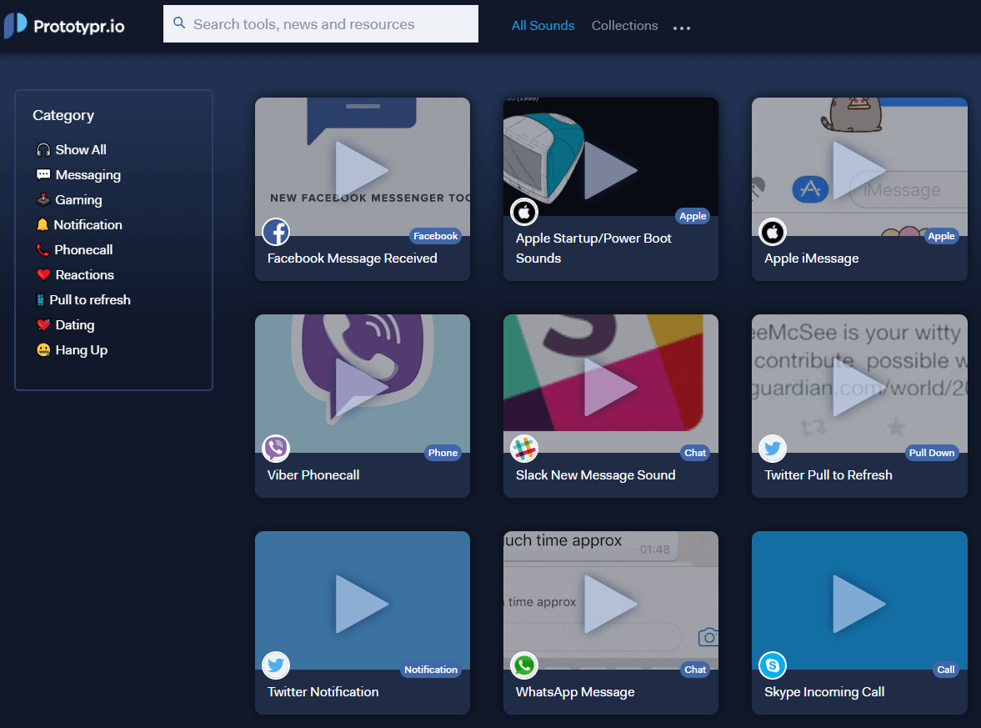The width and height of the screenshot is (981, 728).
Task: Click the Slack icon on New Message card
Action: click(x=524, y=448)
